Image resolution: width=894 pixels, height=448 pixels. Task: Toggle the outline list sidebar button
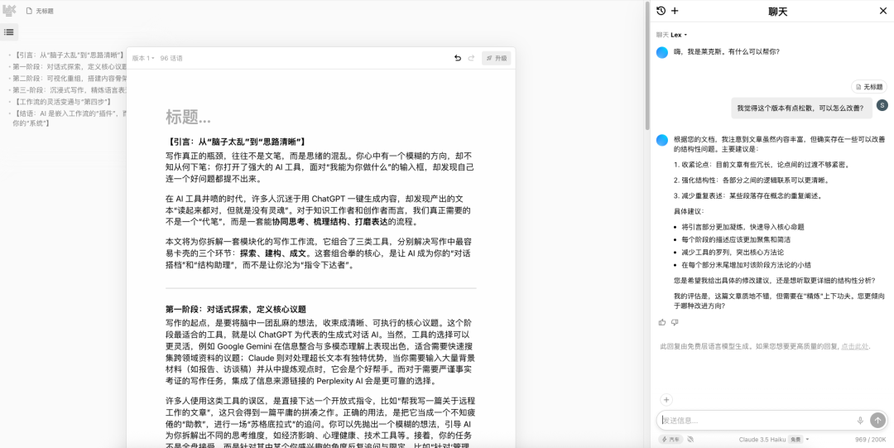pos(9,32)
